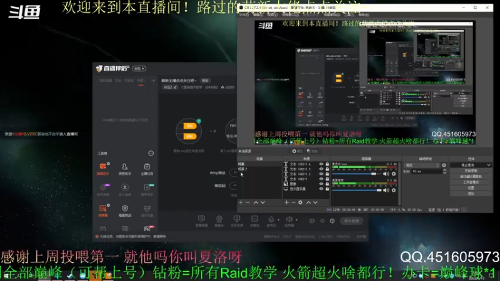The height and width of the screenshot is (281, 500).
Task: Hide the Text (GDI+) 2 source via its eye
Action: (x=321, y=174)
